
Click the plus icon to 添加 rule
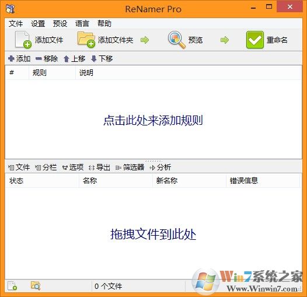click(x=11, y=58)
